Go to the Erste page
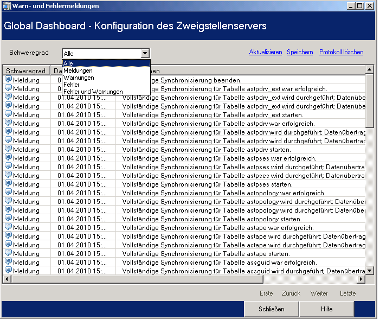This screenshot has height=320, width=380. 266,293
